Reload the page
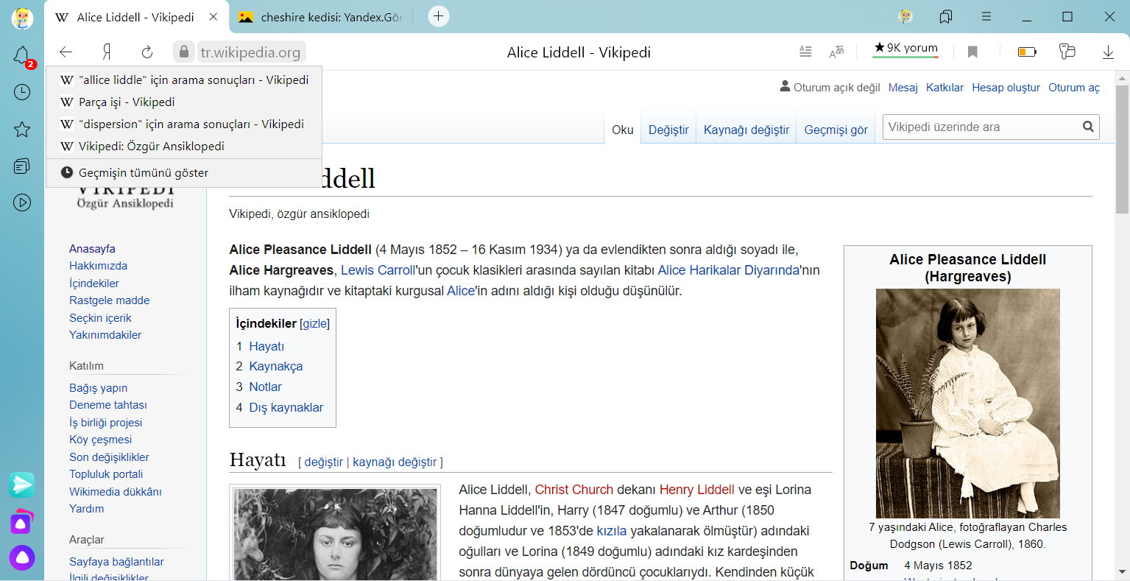 (x=147, y=52)
